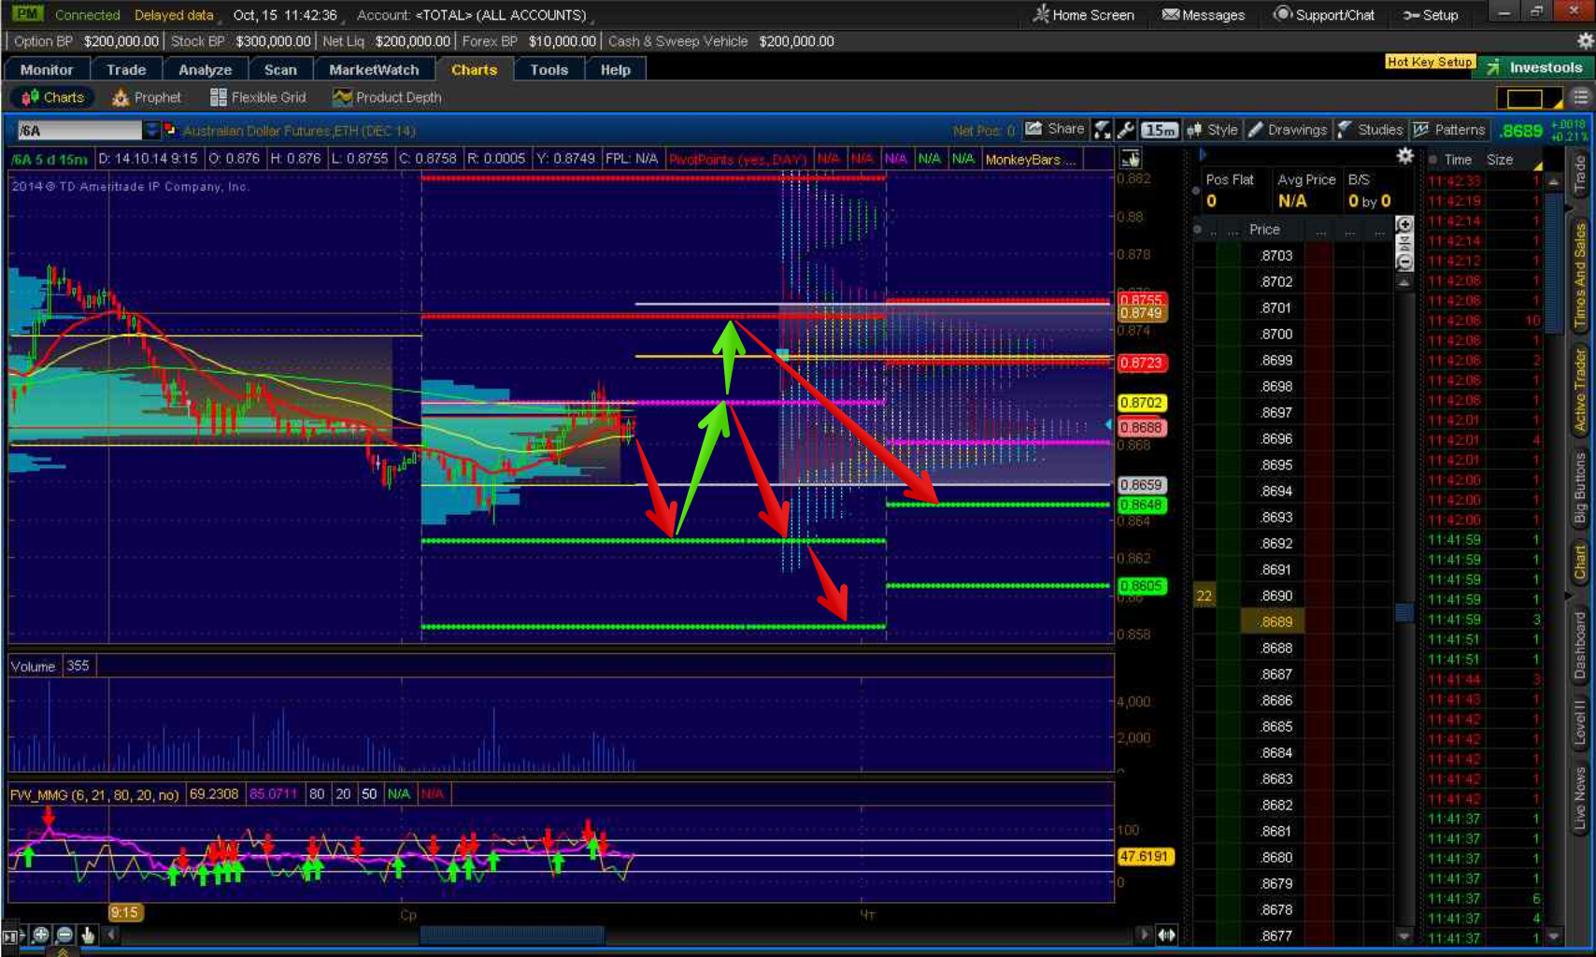
Task: Click the PivotPoints study label
Action: pyautogui.click(x=738, y=159)
